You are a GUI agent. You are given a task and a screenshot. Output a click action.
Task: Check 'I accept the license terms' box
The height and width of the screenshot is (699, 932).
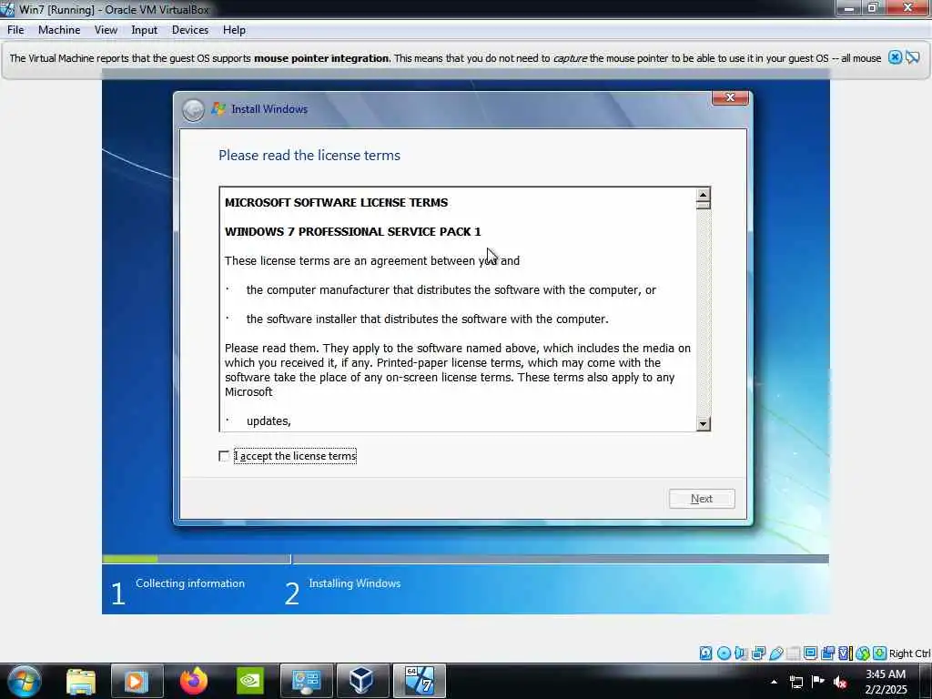(x=224, y=456)
